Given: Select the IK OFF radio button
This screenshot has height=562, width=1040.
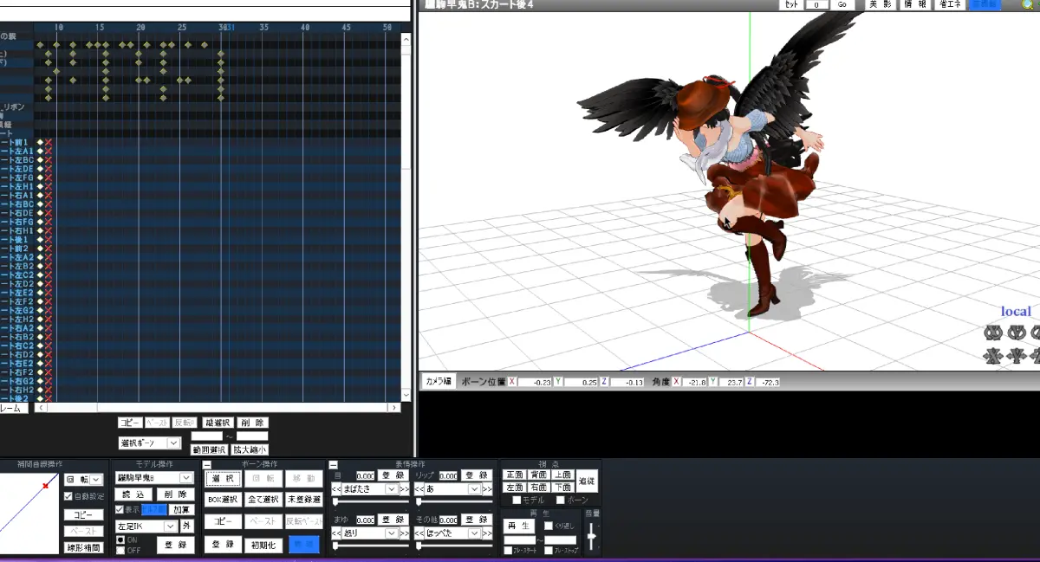Looking at the screenshot, I should coord(120,550).
